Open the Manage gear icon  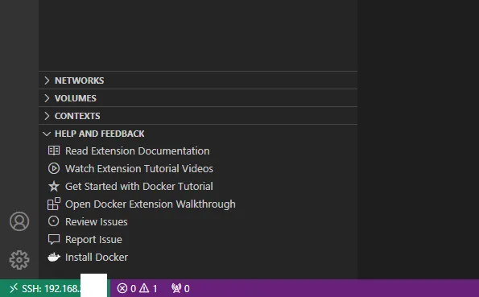(19, 260)
